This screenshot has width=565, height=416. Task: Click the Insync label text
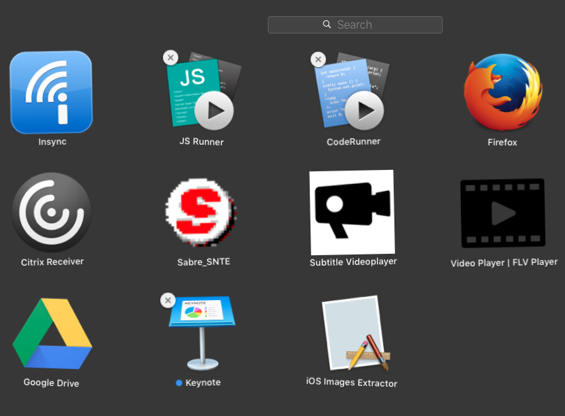click(x=52, y=141)
